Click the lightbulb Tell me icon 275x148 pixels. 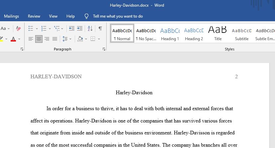click(x=86, y=16)
